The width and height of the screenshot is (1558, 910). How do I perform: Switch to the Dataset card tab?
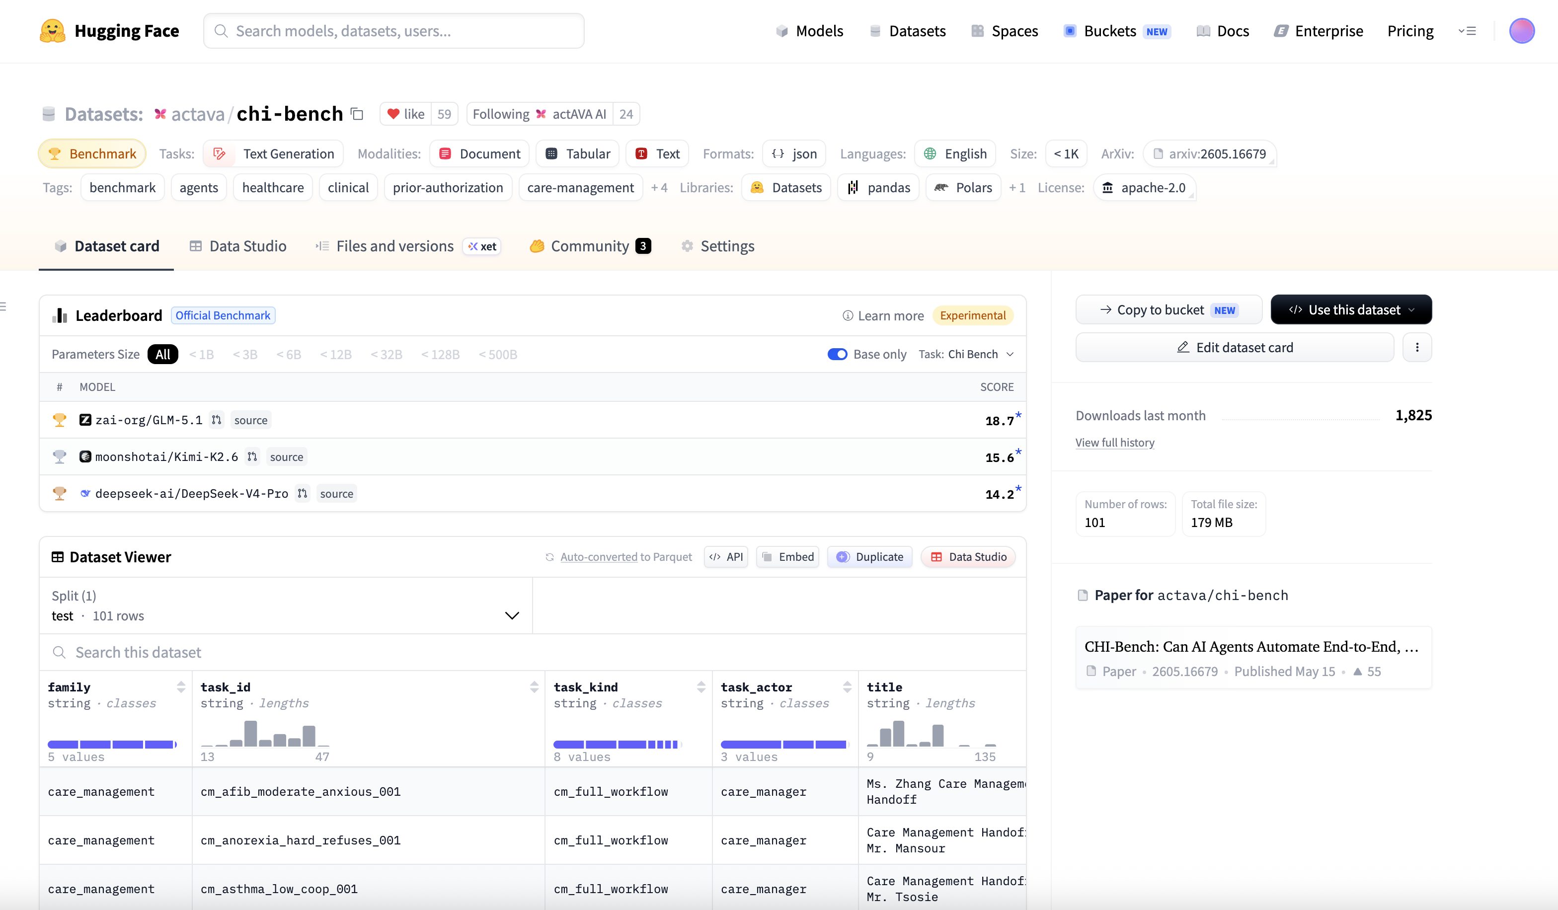pyautogui.click(x=106, y=246)
